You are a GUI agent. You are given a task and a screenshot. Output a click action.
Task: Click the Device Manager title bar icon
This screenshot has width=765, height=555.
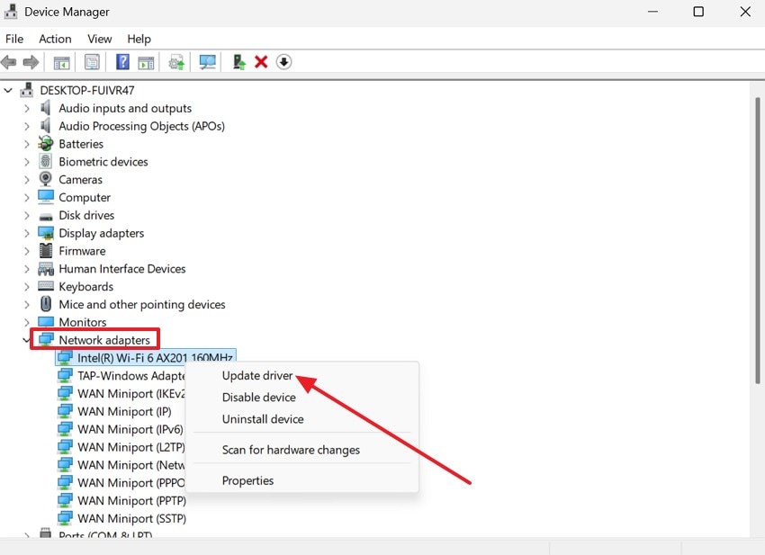pyautogui.click(x=10, y=11)
